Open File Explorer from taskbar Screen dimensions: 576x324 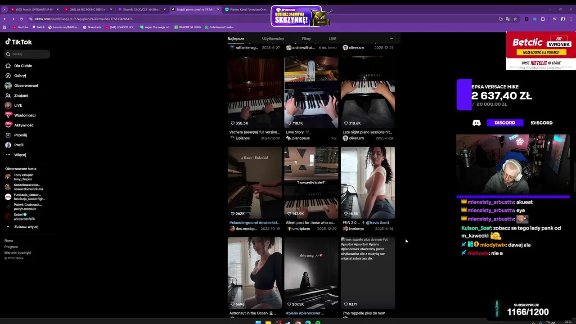point(268,322)
